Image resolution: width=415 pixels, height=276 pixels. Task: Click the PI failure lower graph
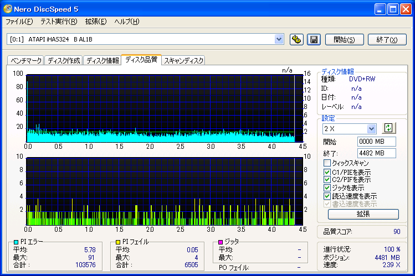[165, 191]
